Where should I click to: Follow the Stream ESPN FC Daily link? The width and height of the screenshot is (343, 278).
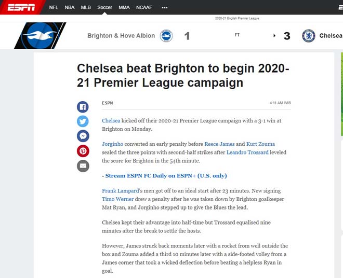point(164,176)
